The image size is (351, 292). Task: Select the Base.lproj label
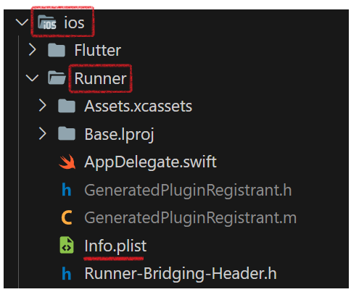(x=119, y=135)
